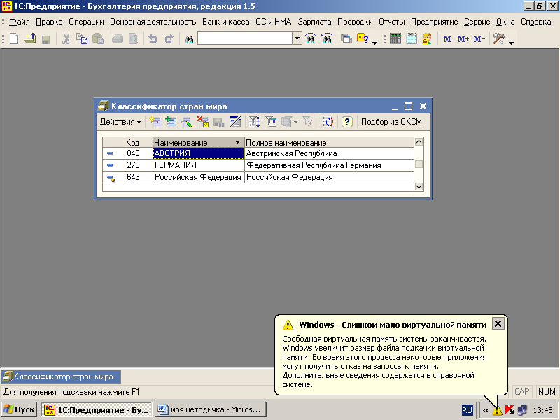Click Классификатор стран мира window tab at bottom
Viewport: 560px width, 420px height.
(x=61, y=377)
